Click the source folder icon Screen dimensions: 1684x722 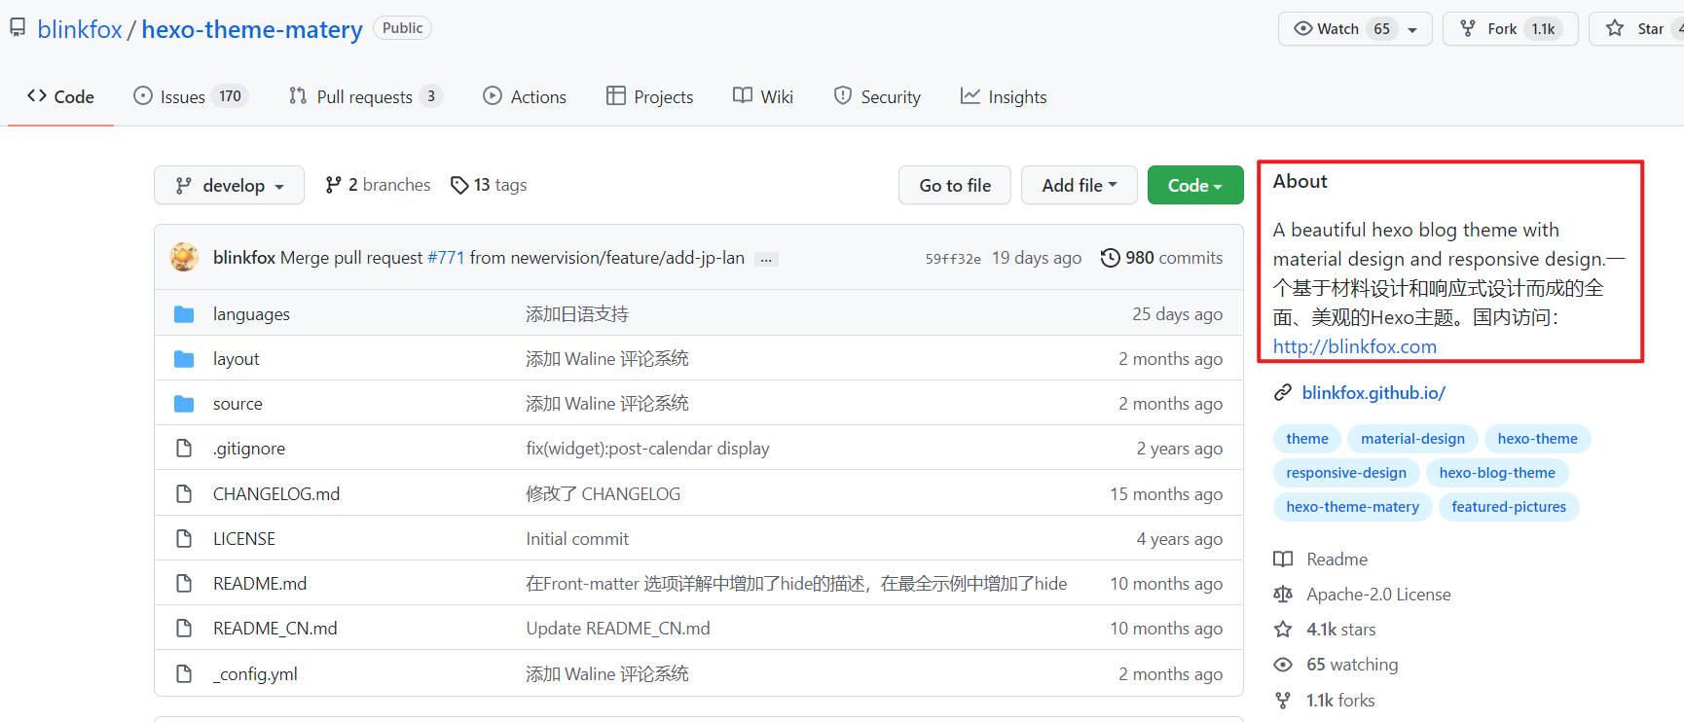[184, 404]
